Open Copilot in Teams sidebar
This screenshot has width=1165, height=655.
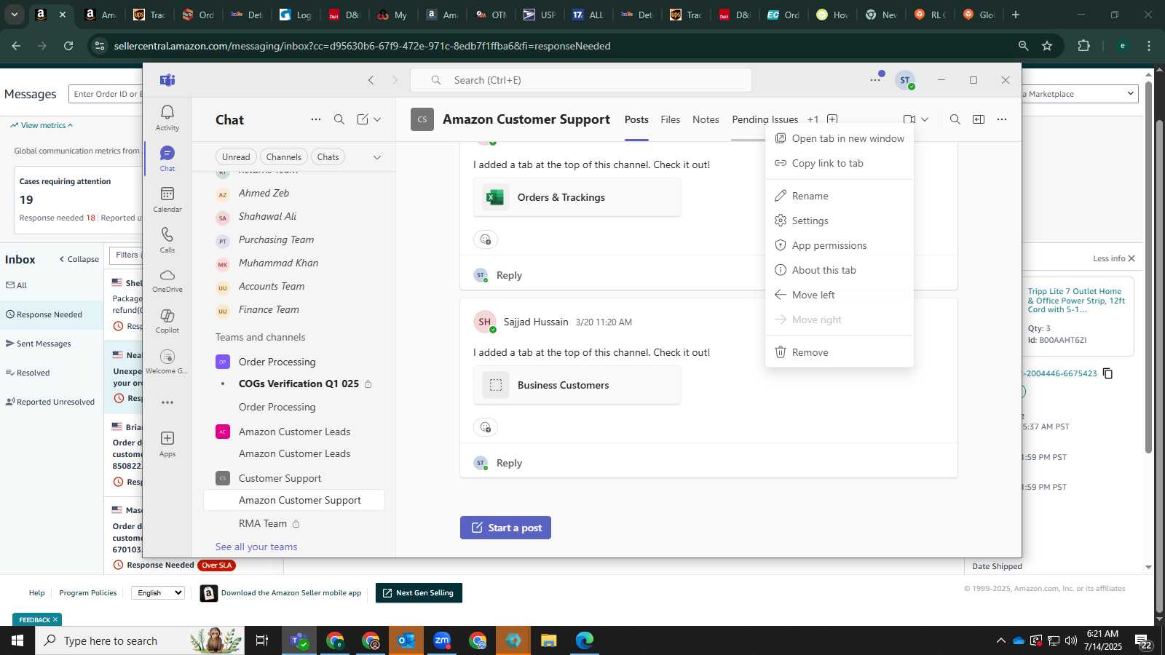tap(167, 321)
